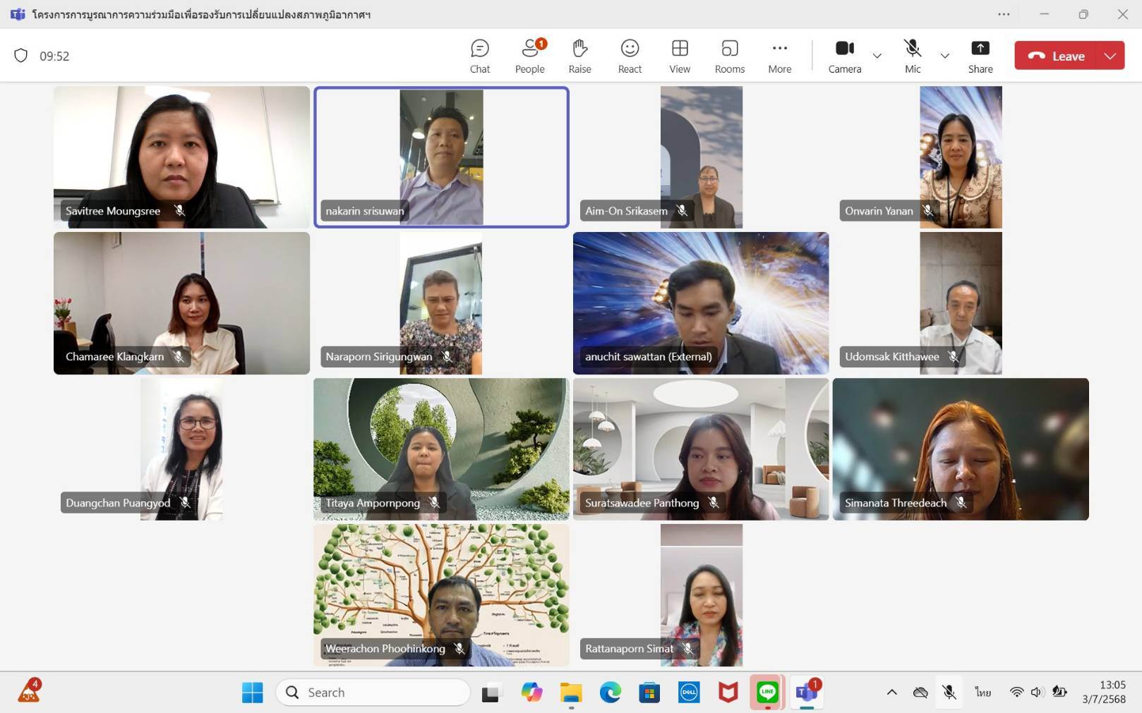Screen dimensions: 1142x713
Task: Expand Mic options dropdown arrow
Action: coord(945,56)
